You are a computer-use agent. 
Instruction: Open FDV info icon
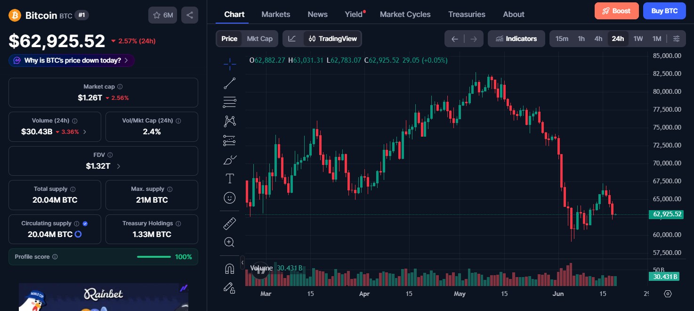coord(110,155)
